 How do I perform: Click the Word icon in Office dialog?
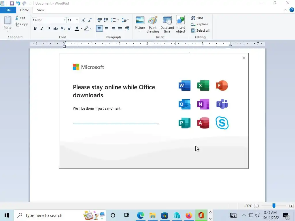(x=184, y=85)
